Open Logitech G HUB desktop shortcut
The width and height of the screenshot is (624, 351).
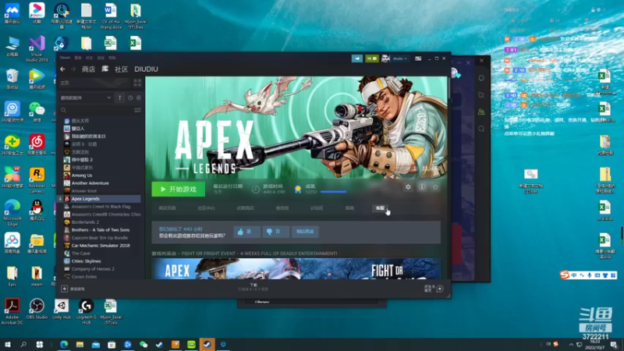point(86,311)
